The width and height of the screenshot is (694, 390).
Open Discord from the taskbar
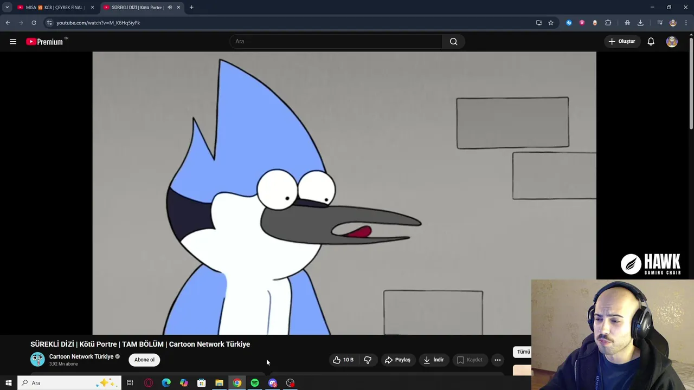click(273, 383)
